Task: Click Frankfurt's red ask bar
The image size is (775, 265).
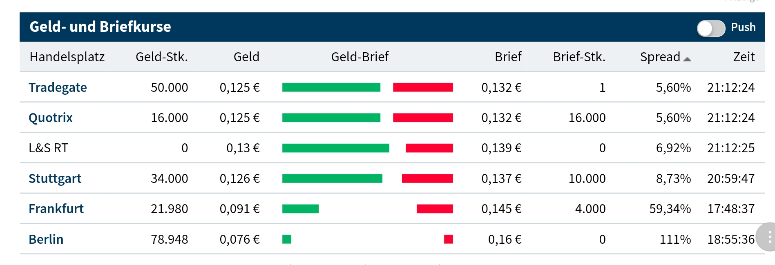Action: coord(435,209)
